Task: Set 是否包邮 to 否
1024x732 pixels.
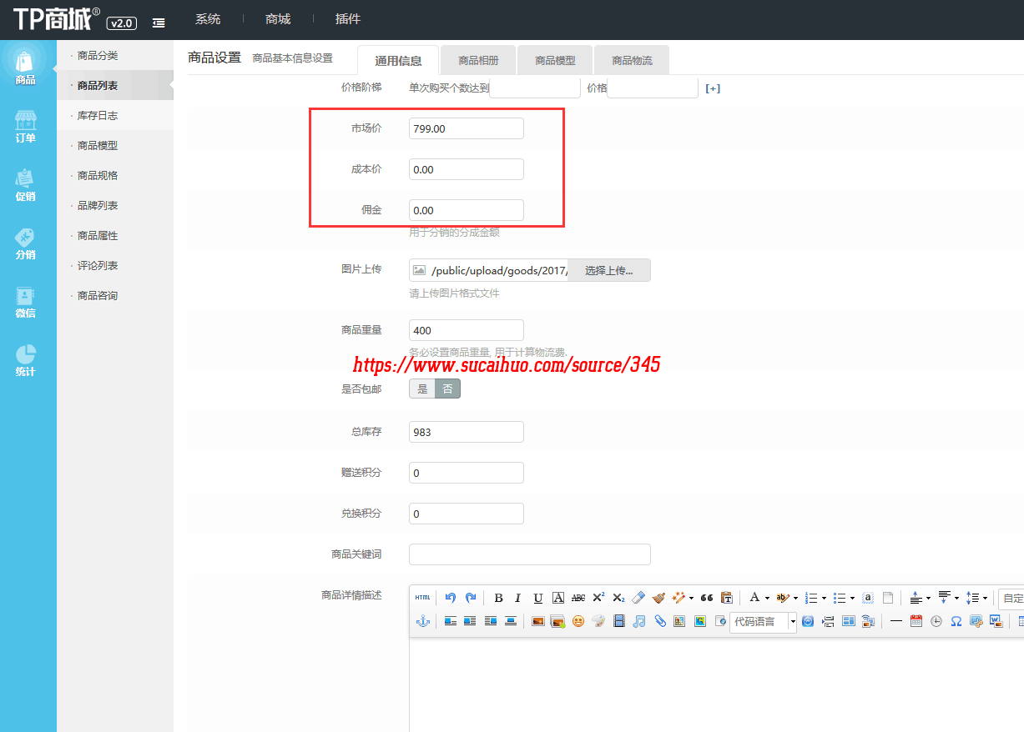Action: coord(447,389)
